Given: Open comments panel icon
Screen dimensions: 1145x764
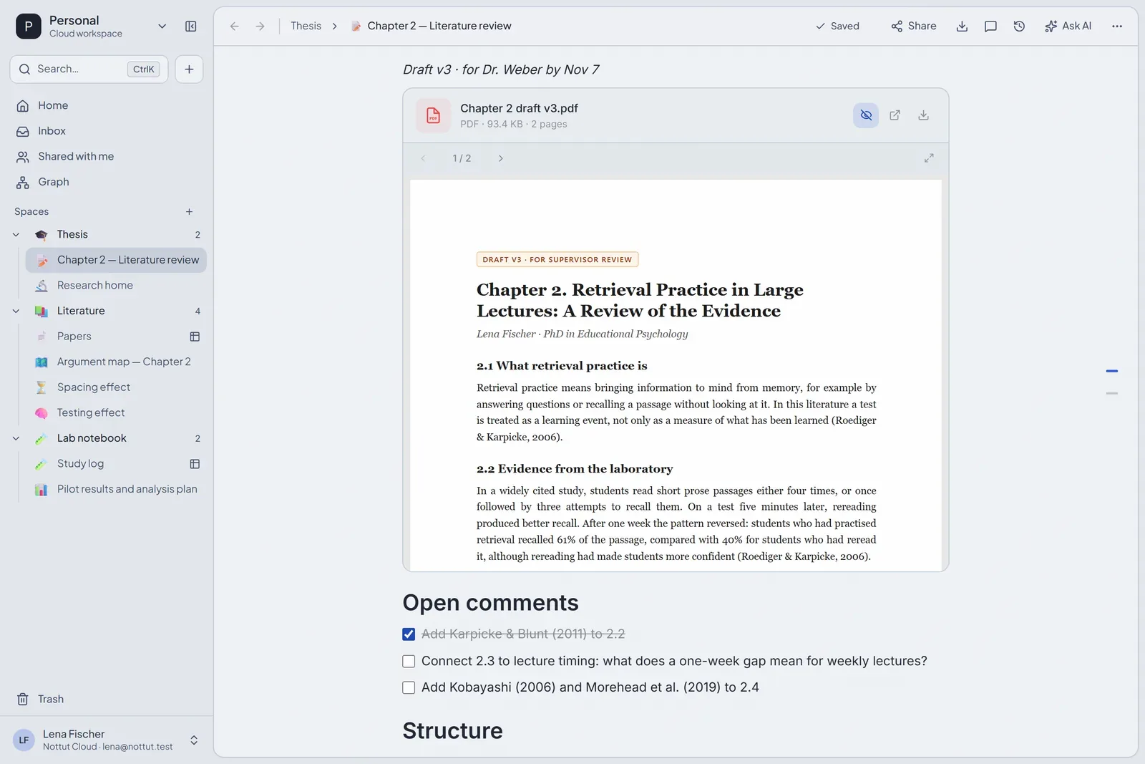Looking at the screenshot, I should (x=990, y=26).
